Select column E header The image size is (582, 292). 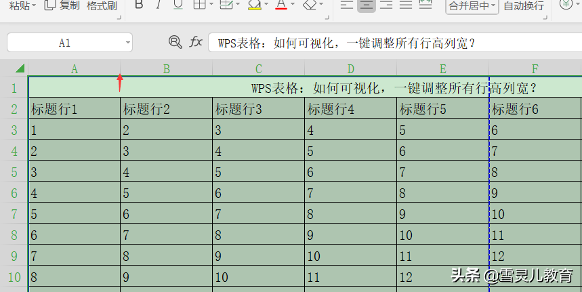click(x=442, y=68)
